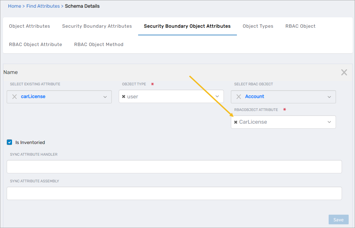Select the Security Boundary Object Attributes tab
This screenshot has height=228, width=355.
[x=187, y=26]
